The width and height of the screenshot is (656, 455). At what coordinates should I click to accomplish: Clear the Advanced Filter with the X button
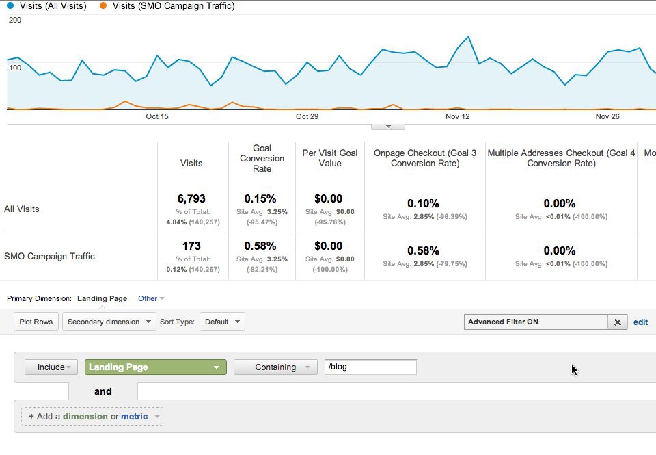pos(618,322)
